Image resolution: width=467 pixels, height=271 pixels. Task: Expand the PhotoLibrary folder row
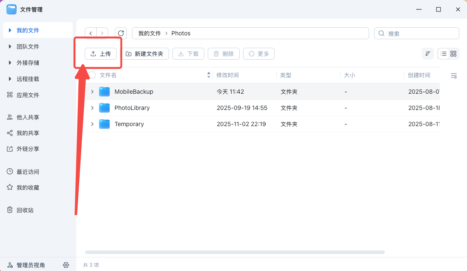pyautogui.click(x=92, y=108)
